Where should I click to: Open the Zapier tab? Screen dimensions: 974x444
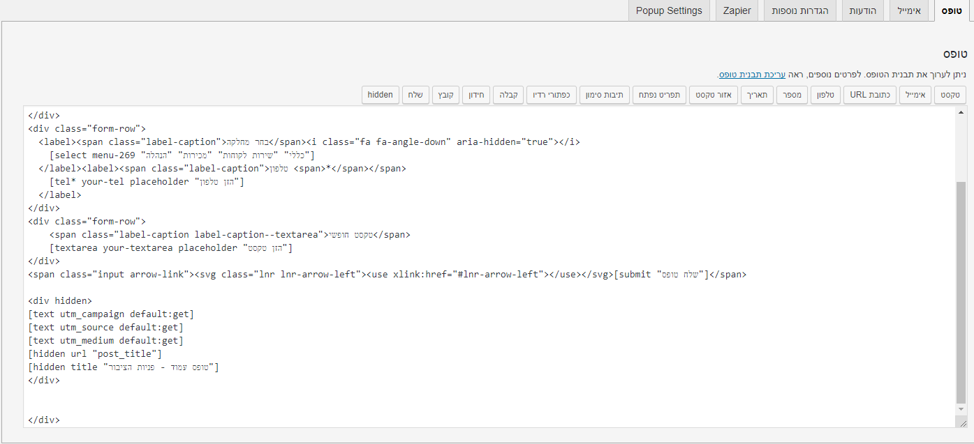coord(737,11)
